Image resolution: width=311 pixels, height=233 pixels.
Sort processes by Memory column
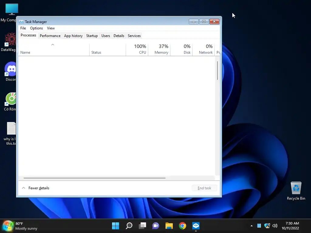point(159,49)
